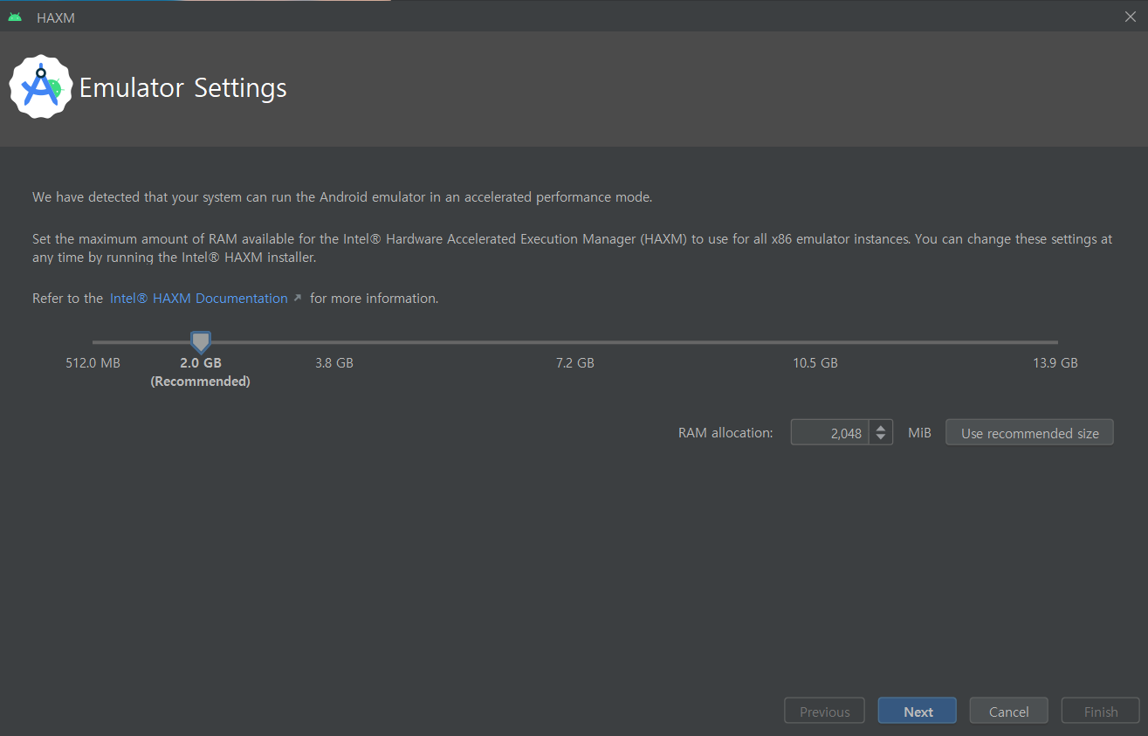The width and height of the screenshot is (1148, 736).
Task: Click the RAM allocation input field
Action: pos(829,432)
